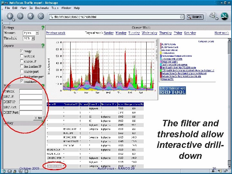Click the page vertical scrollbar up arrow

[x=229, y=40]
